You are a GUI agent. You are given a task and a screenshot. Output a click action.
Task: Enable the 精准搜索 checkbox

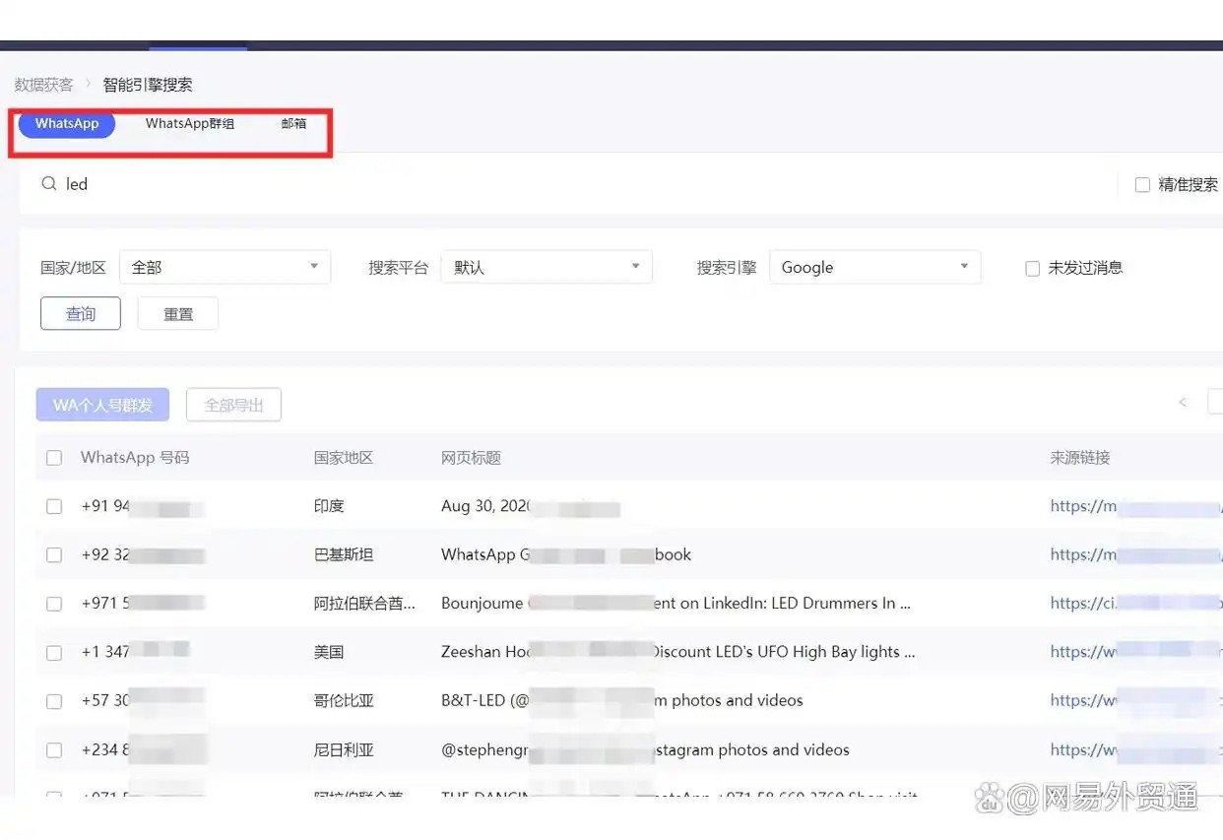pos(1142,184)
